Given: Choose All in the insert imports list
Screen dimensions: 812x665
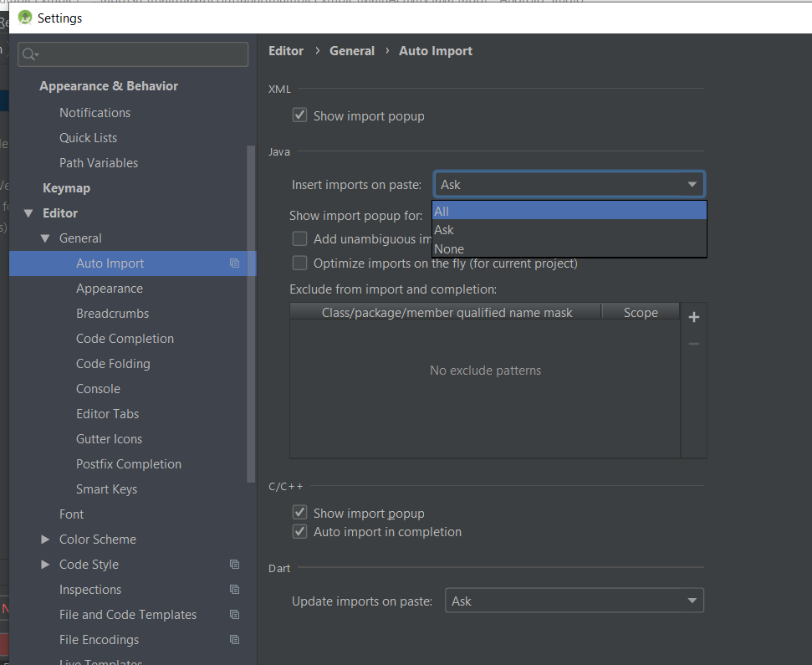Looking at the screenshot, I should click(569, 212).
